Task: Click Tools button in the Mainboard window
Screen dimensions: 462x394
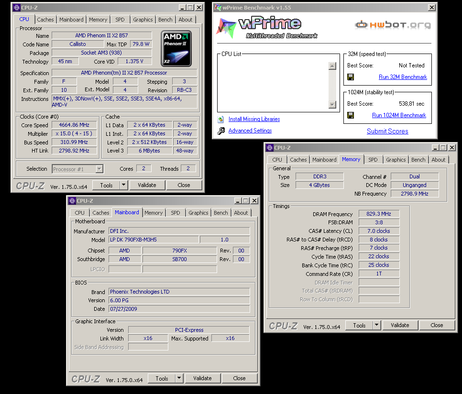Action: [x=162, y=378]
